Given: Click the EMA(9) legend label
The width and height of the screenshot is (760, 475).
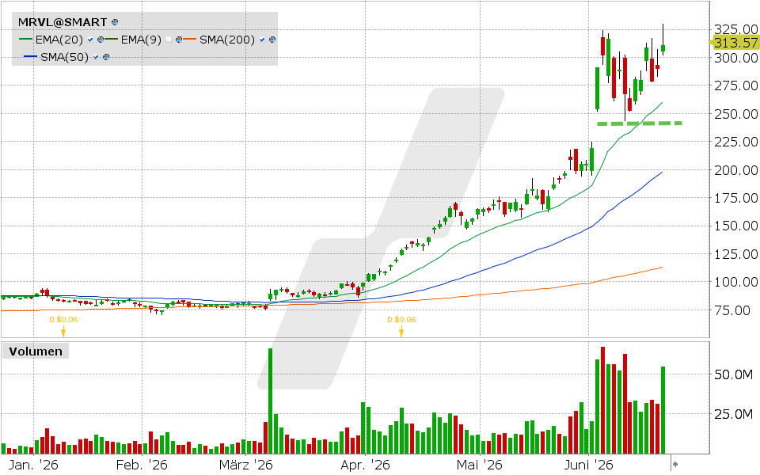Looking at the screenshot, I should click(141, 40).
